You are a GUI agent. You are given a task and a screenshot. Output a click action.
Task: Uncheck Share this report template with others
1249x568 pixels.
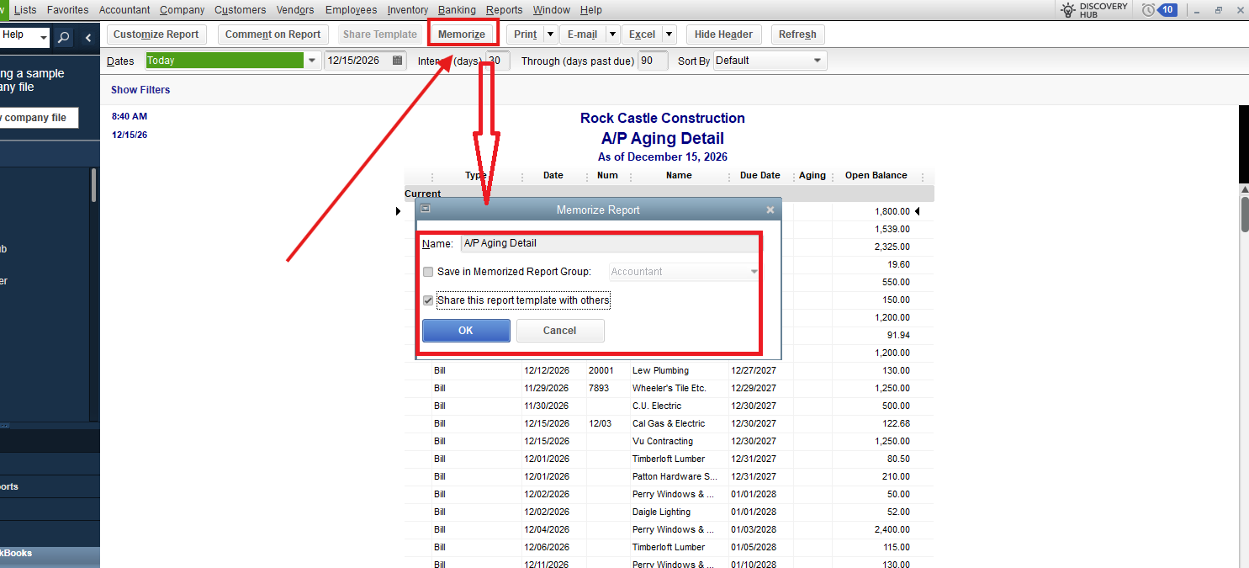click(428, 300)
